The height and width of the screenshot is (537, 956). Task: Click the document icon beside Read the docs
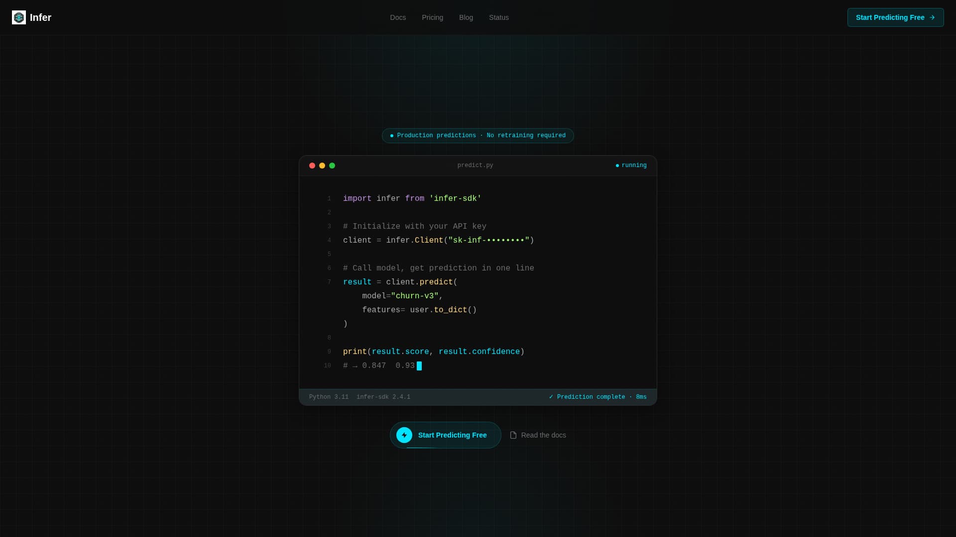(513, 435)
